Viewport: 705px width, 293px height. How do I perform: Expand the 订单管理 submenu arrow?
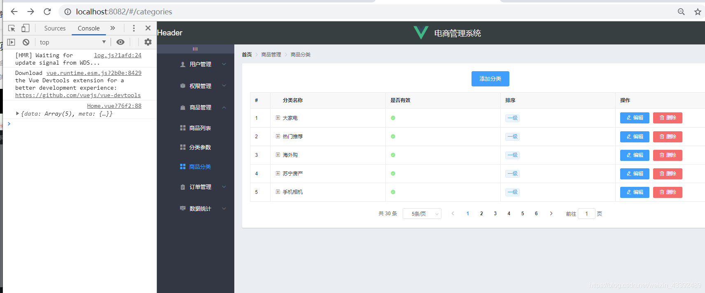pyautogui.click(x=224, y=187)
